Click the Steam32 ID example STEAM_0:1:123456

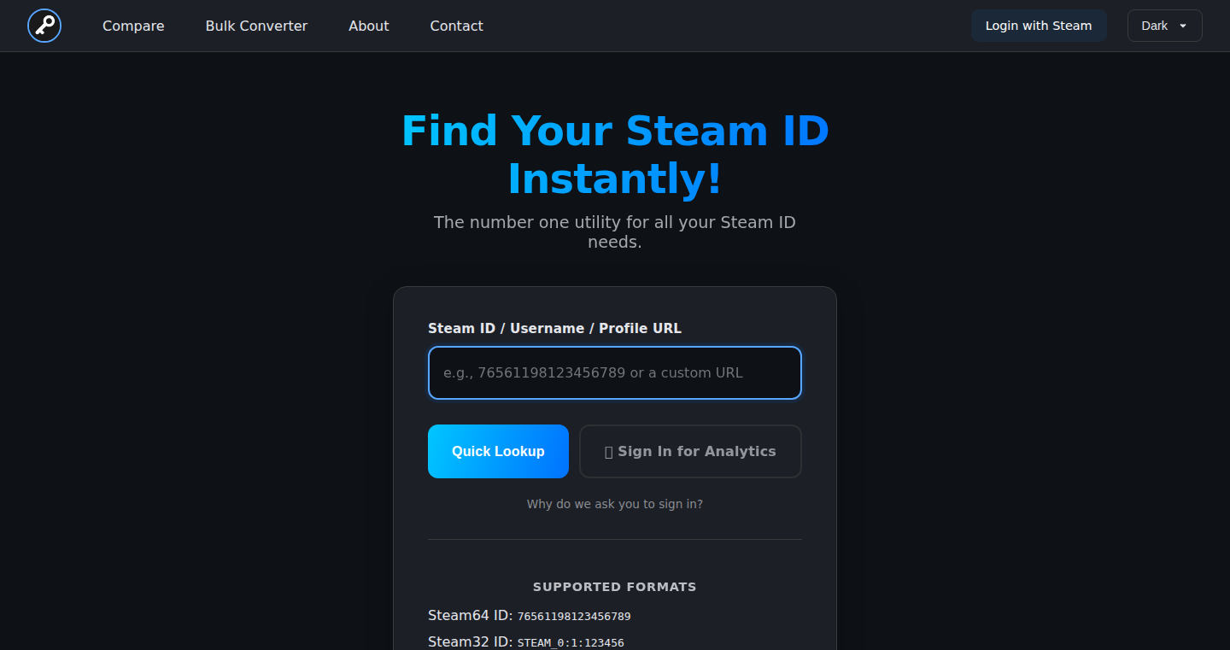pos(571,642)
